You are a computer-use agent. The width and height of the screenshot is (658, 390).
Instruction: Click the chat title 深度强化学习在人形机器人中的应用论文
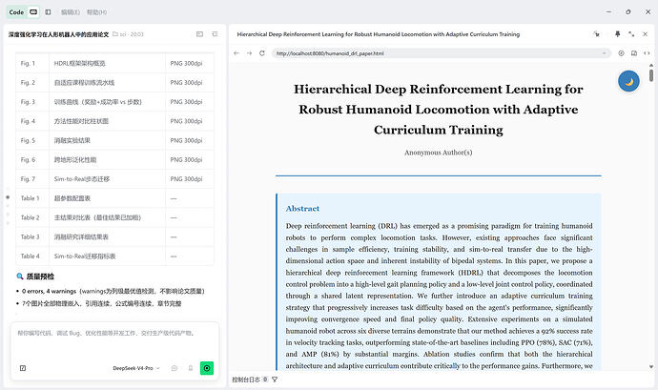click(58, 34)
